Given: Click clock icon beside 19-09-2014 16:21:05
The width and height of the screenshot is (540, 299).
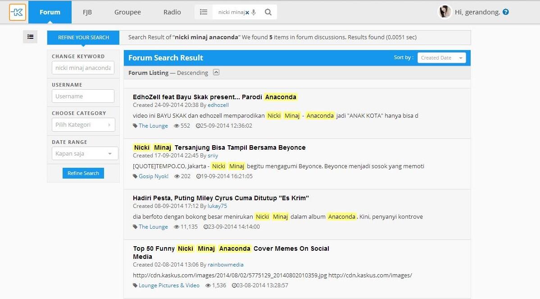Looking at the screenshot, I should (198, 176).
